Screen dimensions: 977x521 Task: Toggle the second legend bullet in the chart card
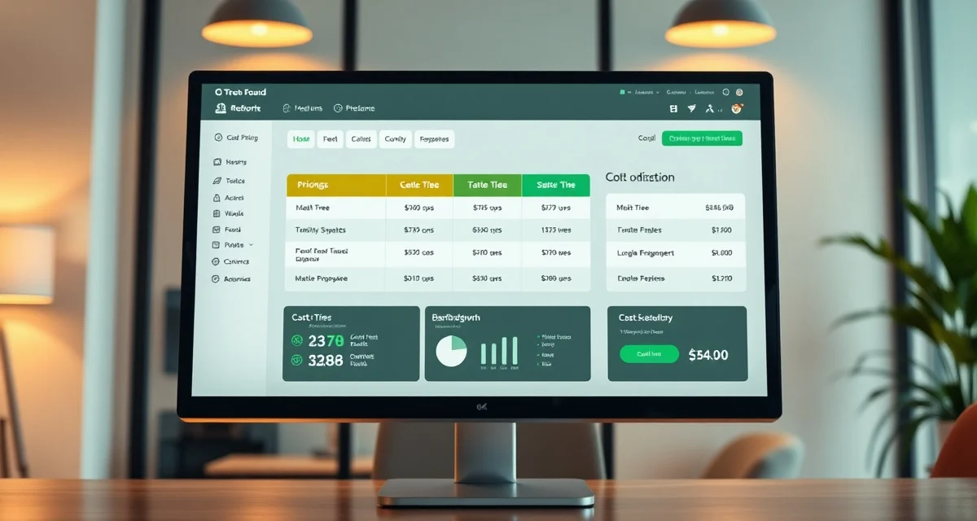pyautogui.click(x=538, y=344)
